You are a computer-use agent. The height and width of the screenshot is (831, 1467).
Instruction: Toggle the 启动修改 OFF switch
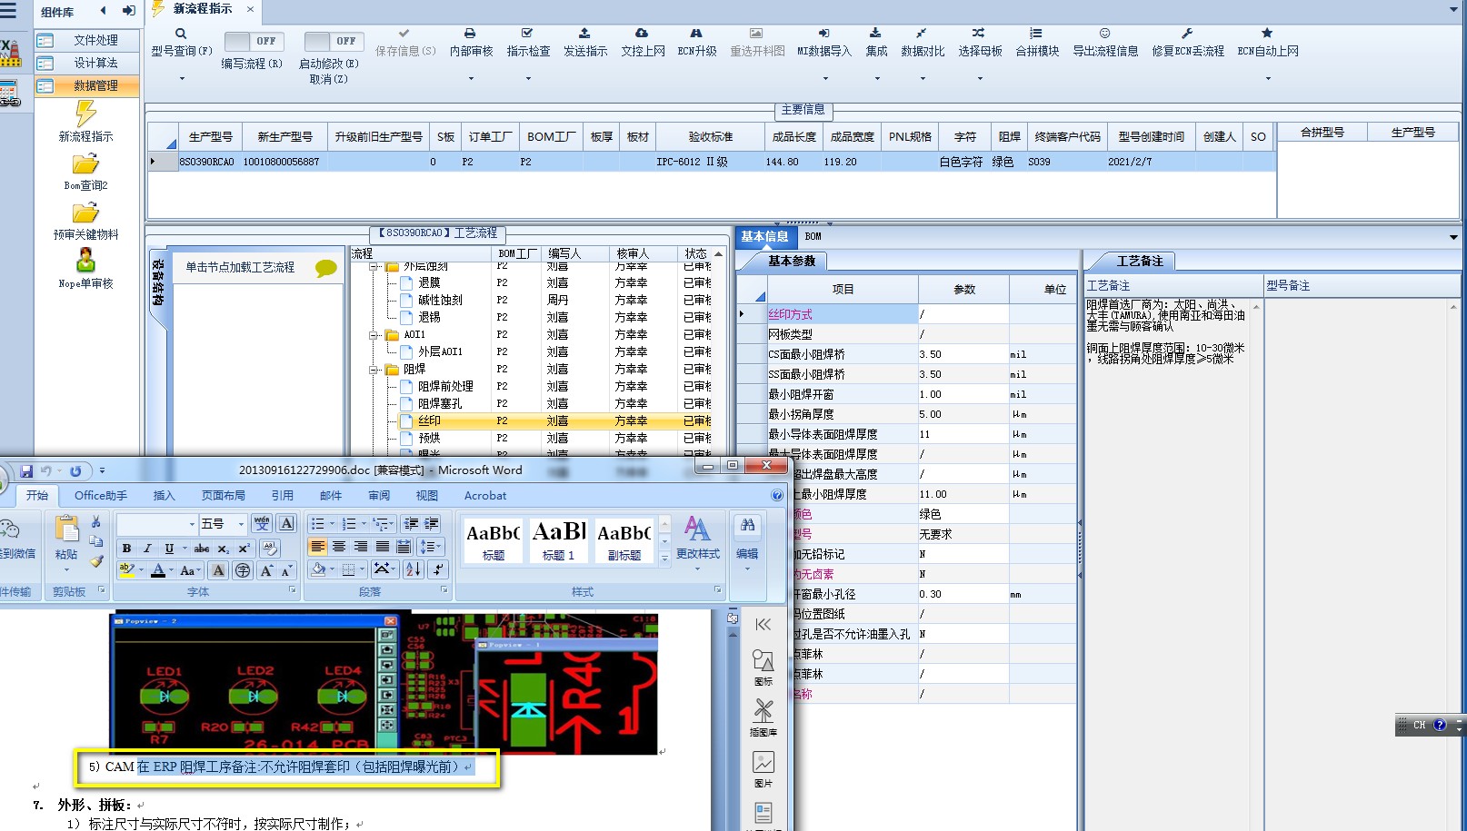pyautogui.click(x=334, y=41)
